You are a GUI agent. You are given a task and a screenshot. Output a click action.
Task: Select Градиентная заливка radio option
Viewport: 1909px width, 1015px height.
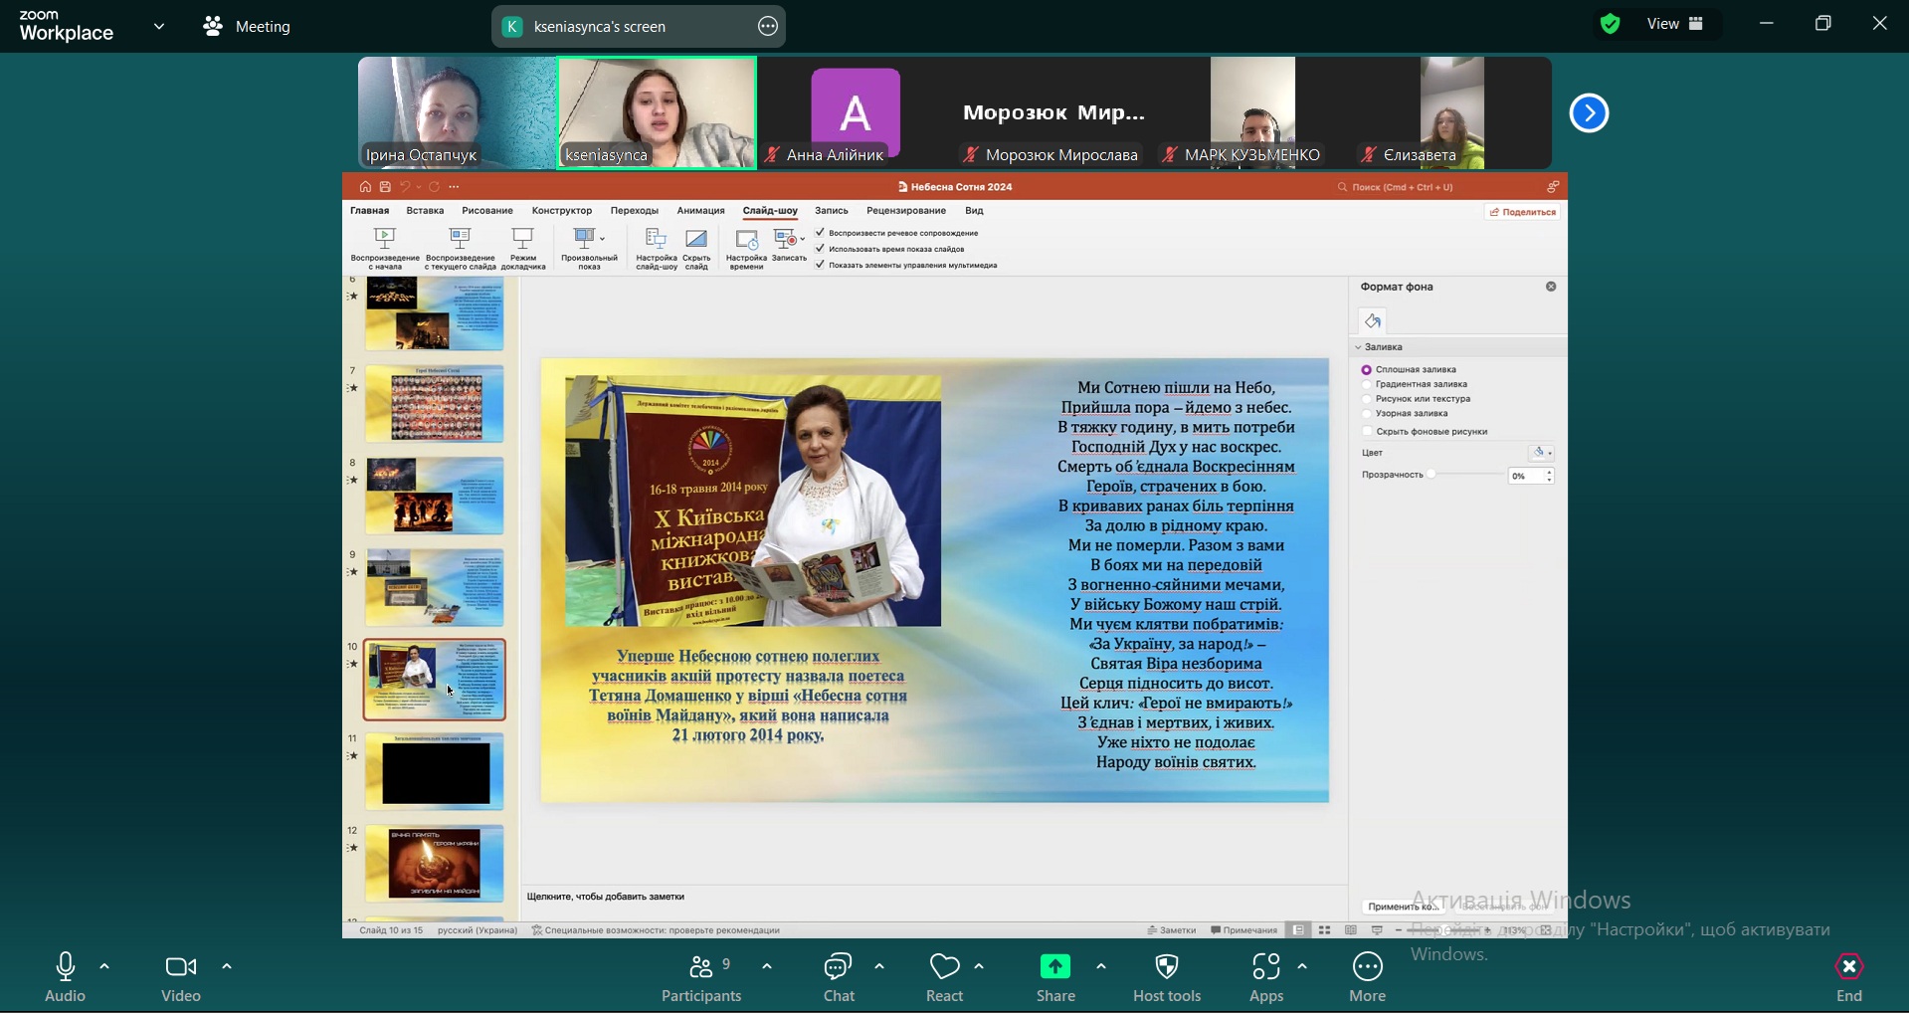1367,385
